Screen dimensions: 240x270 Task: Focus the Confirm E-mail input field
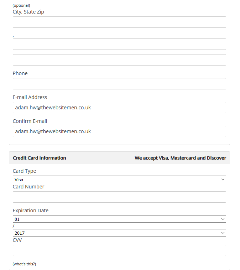pyautogui.click(x=119, y=131)
